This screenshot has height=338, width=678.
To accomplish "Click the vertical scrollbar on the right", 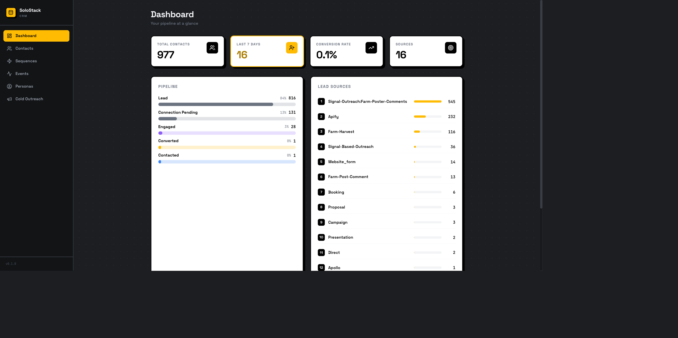I will [x=541, y=103].
